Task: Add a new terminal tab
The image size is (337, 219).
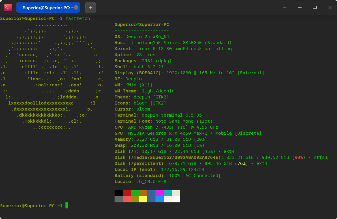Action: [x=91, y=8]
